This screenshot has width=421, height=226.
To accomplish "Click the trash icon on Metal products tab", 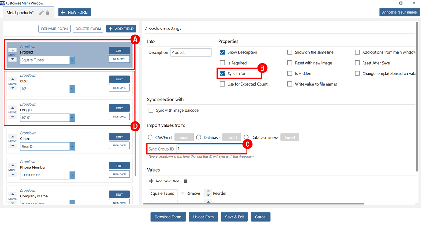I will pyautogui.click(x=47, y=13).
